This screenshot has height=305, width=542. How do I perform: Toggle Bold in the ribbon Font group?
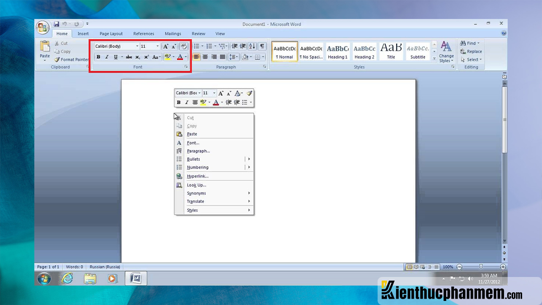pyautogui.click(x=98, y=57)
